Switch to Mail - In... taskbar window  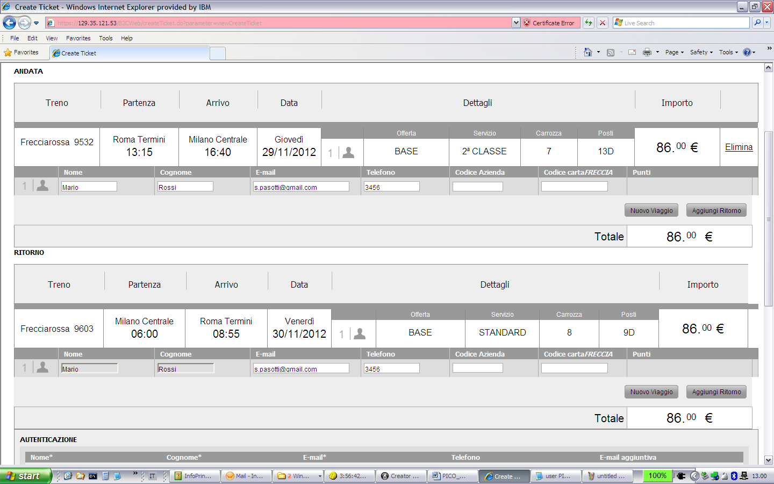(x=246, y=476)
